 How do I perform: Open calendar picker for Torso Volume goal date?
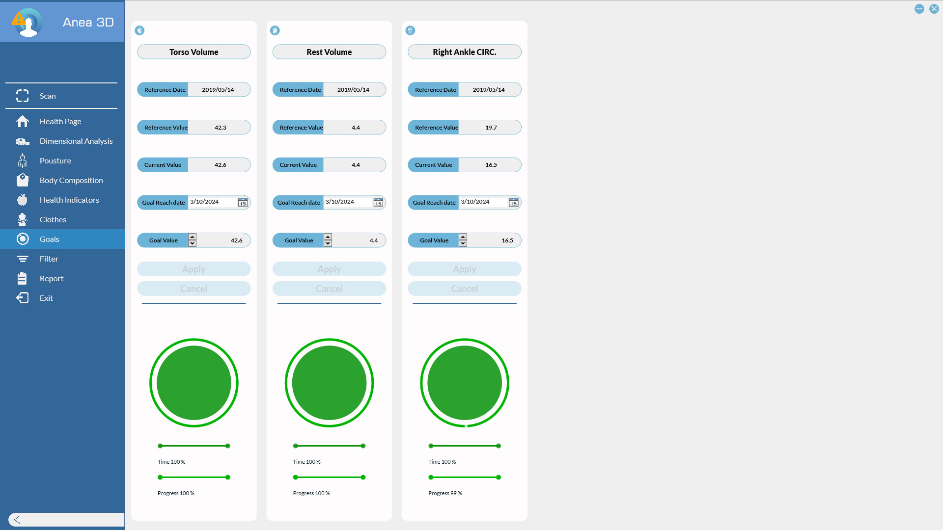pyautogui.click(x=243, y=203)
